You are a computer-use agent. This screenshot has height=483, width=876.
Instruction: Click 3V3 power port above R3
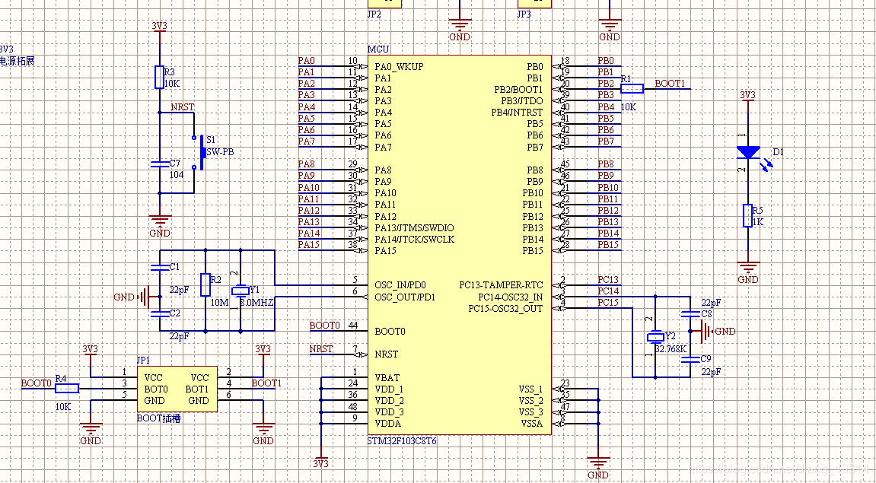tap(159, 27)
